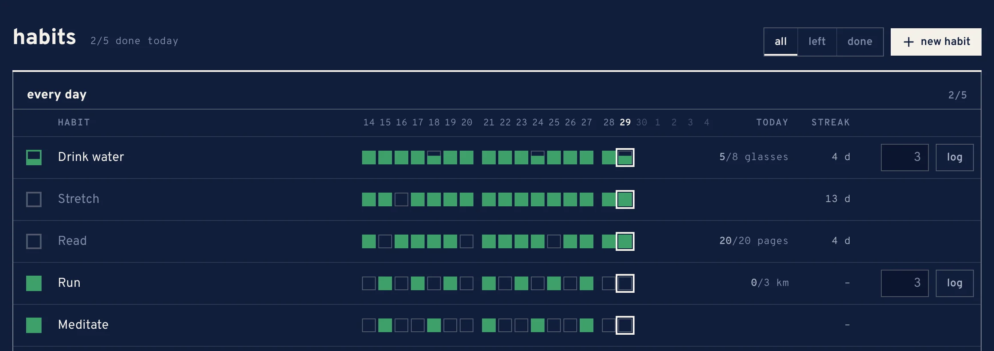Click the TODAY column header
The height and width of the screenshot is (351, 994).
[772, 122]
